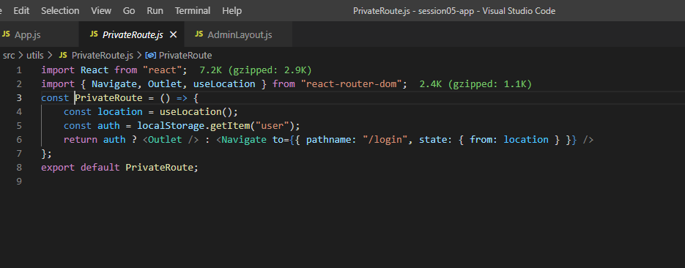This screenshot has width=685, height=268.
Task: Click the utils breadcrumb folder
Action: (35, 56)
